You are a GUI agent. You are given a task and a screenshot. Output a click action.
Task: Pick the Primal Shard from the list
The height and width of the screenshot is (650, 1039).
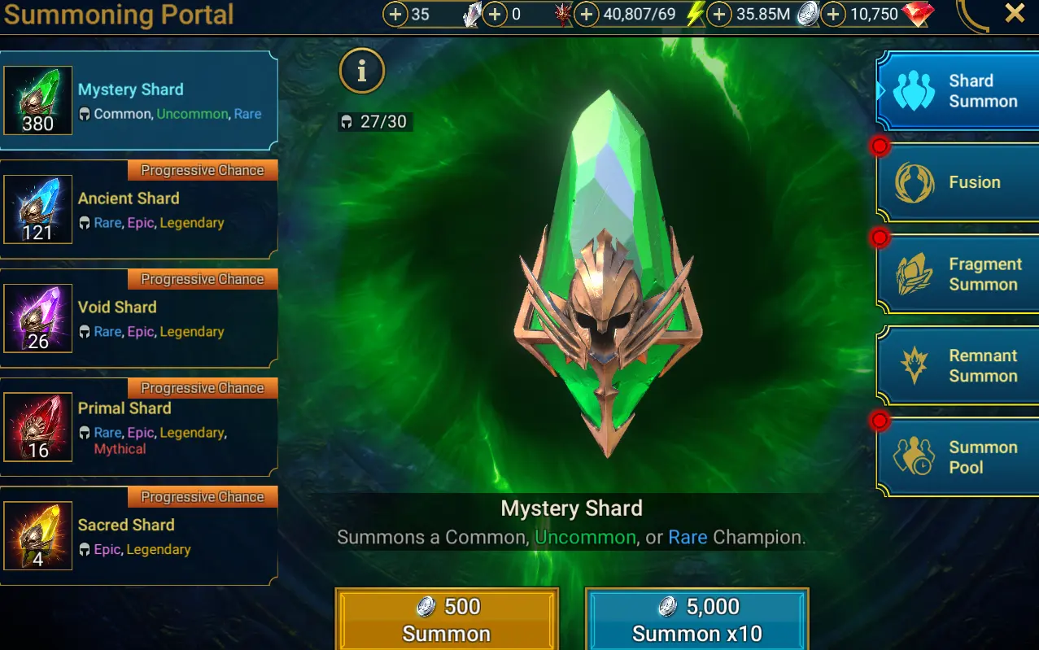coord(139,427)
